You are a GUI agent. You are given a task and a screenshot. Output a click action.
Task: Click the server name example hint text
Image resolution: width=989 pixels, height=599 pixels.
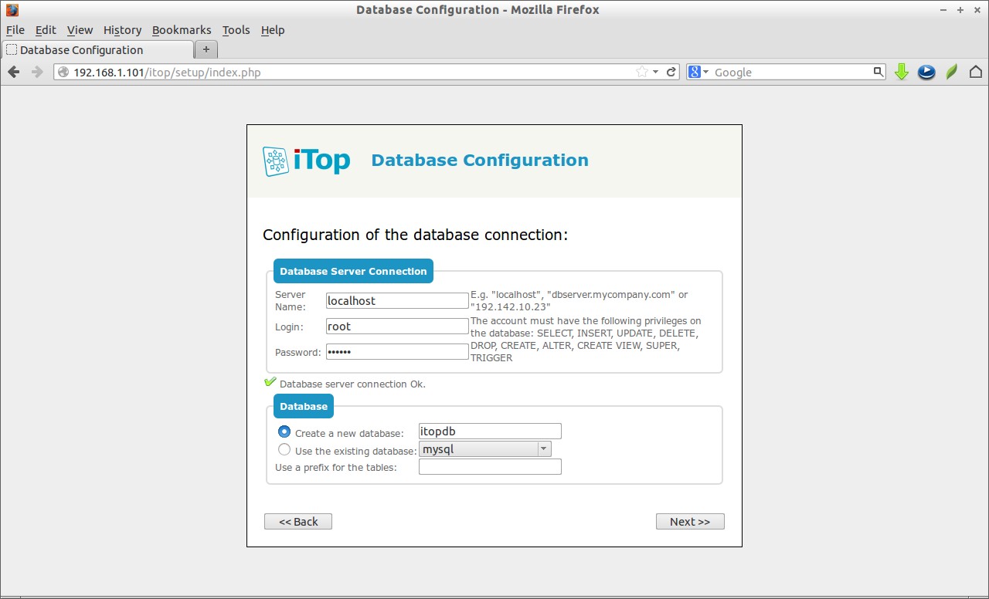point(579,301)
